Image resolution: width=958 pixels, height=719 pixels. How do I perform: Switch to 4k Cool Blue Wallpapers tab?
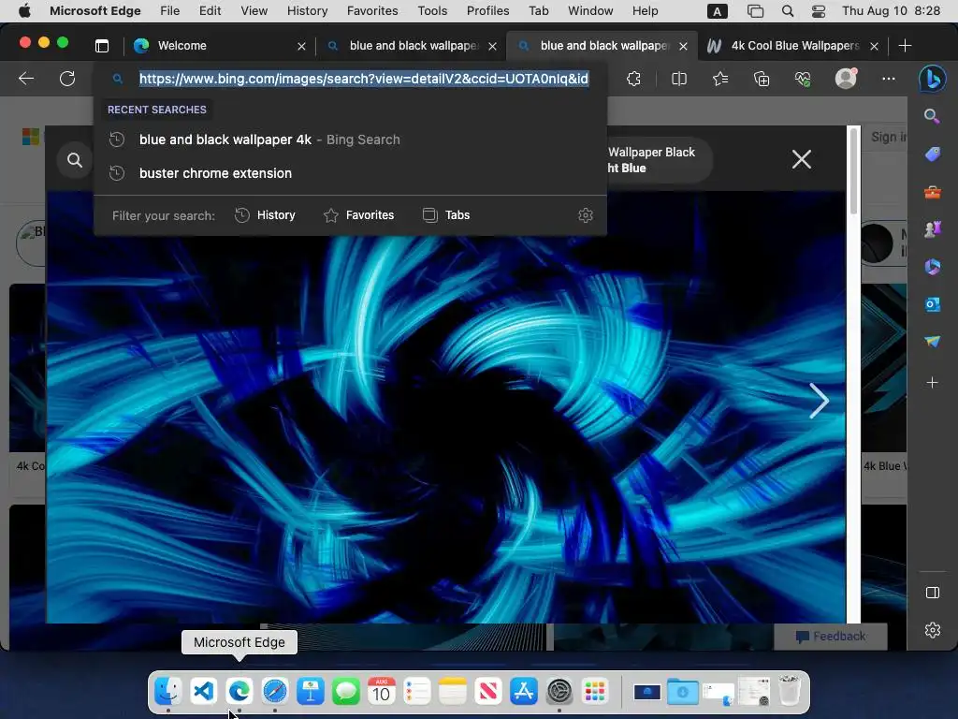click(793, 46)
